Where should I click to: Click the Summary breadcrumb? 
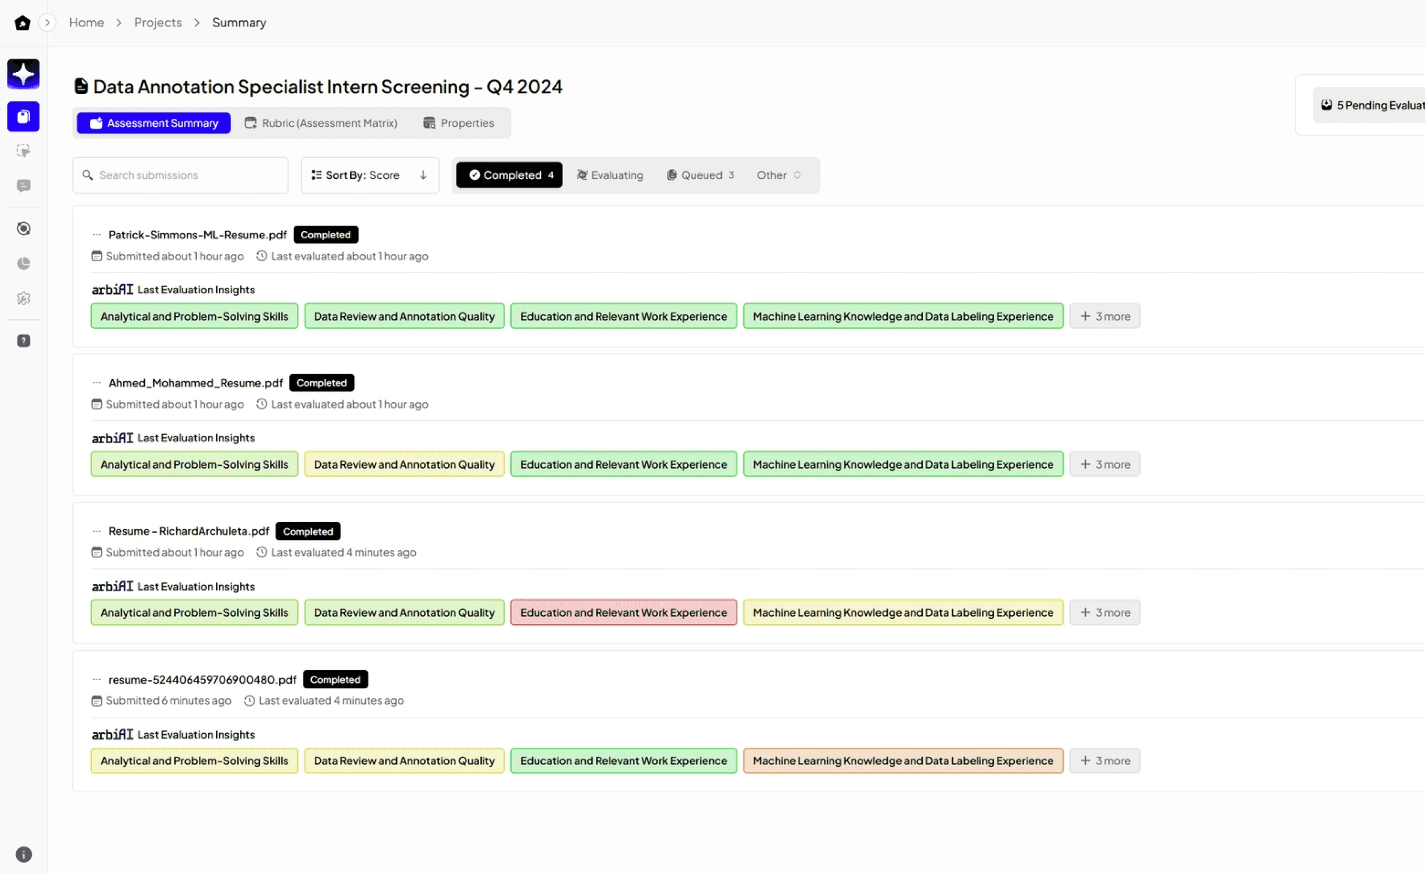pyautogui.click(x=239, y=23)
